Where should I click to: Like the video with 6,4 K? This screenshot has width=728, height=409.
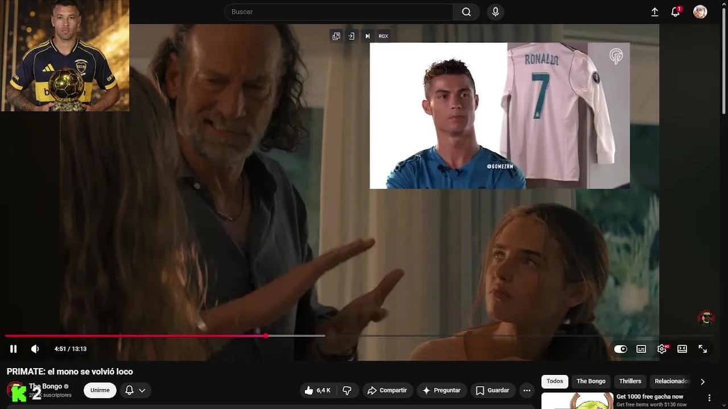(317, 390)
